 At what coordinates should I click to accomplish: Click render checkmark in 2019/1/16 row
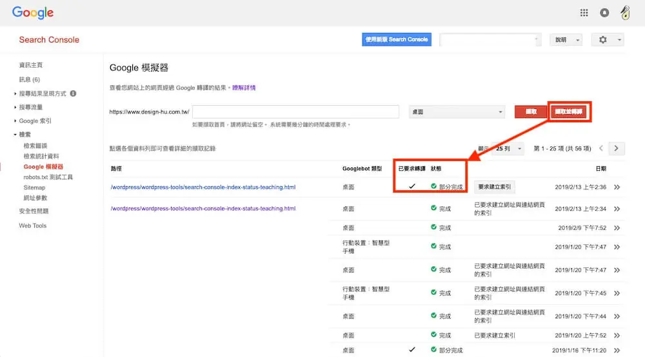pos(412,350)
